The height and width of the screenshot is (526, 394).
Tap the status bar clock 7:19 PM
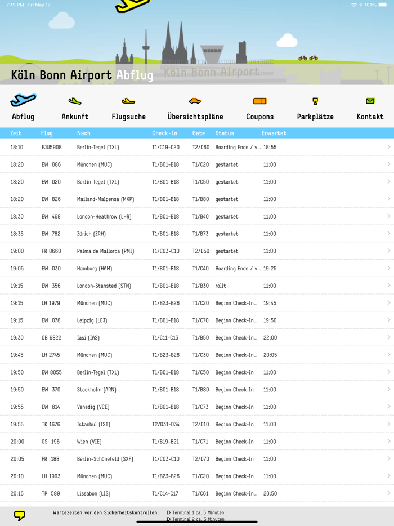pyautogui.click(x=15, y=5)
